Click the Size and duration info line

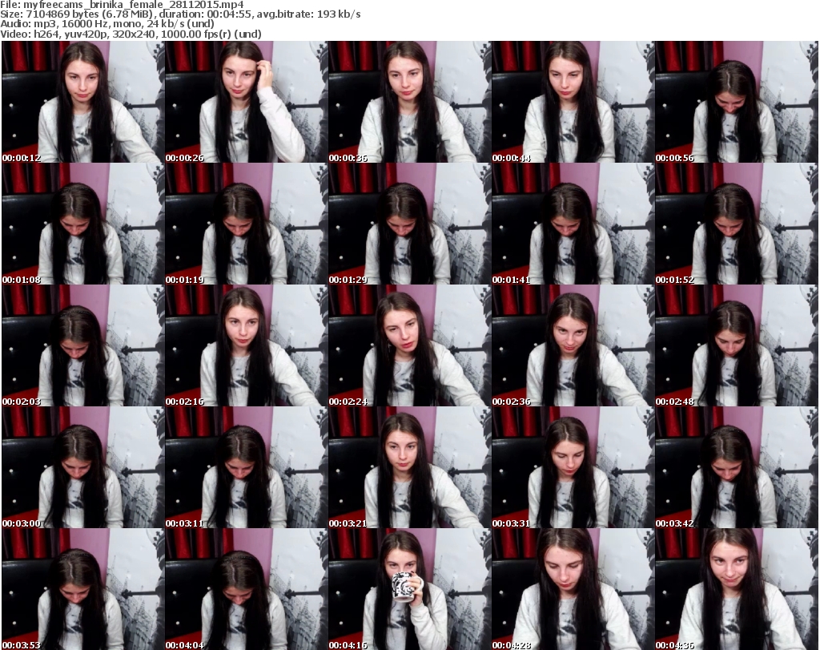(x=180, y=14)
